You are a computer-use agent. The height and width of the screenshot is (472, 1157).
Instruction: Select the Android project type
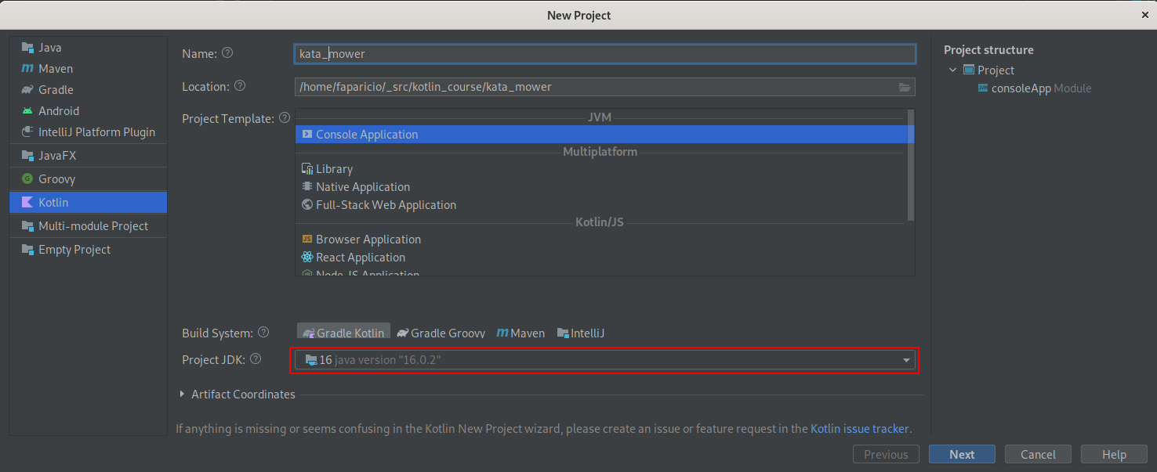click(x=88, y=111)
